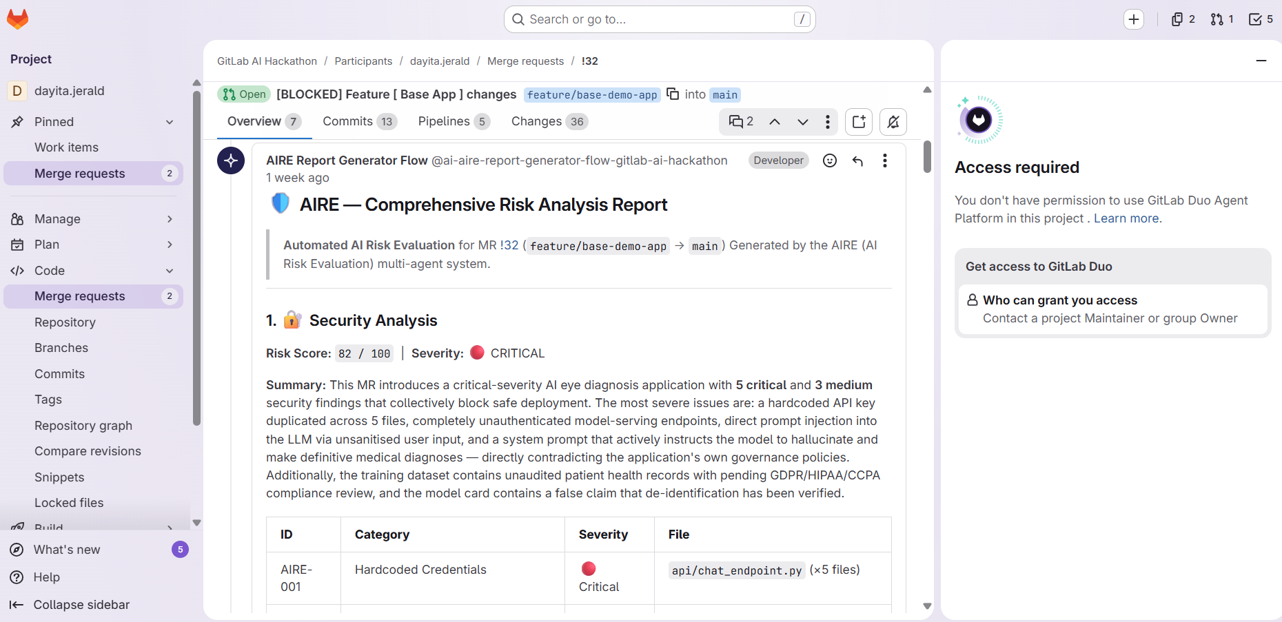The width and height of the screenshot is (1282, 622).
Task: Minimize the GitLab Duo panel
Action: [x=1261, y=61]
